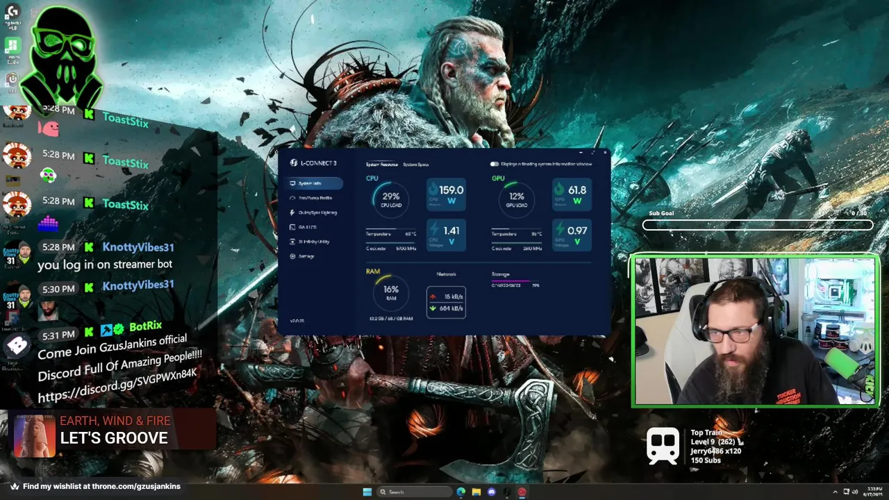
Task: Select Quick/Sync Lighting sidebar entry
Action: click(314, 212)
